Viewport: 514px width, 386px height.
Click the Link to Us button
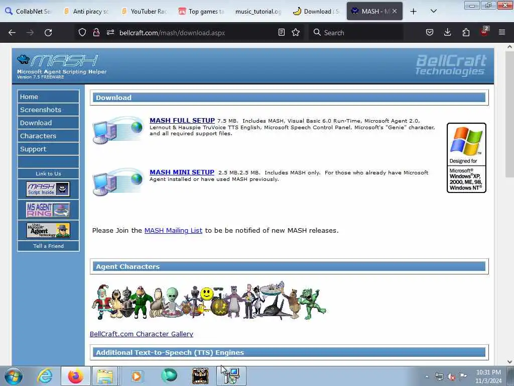48,173
